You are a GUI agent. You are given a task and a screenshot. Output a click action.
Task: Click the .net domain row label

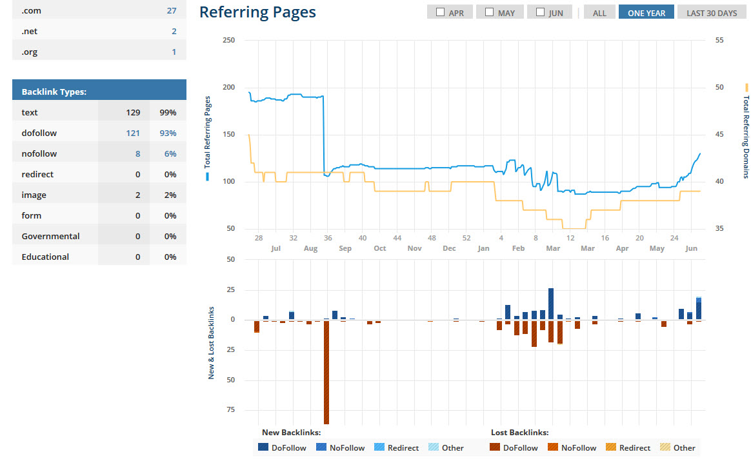tap(29, 31)
